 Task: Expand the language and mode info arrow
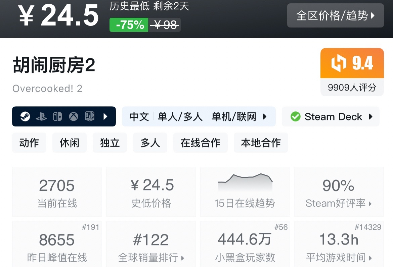point(265,117)
